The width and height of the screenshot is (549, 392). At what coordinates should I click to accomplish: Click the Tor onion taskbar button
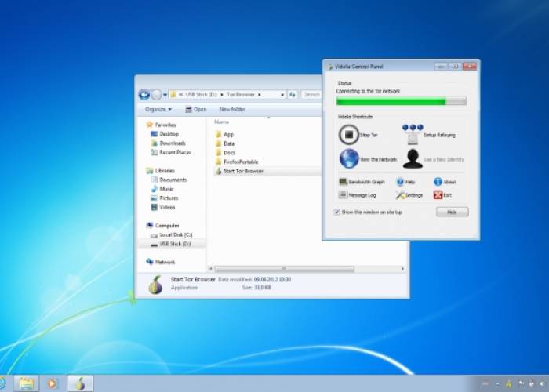[80, 383]
